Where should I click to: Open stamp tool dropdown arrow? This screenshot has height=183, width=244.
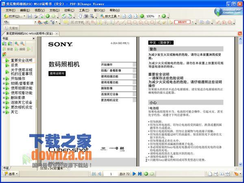(192, 22)
